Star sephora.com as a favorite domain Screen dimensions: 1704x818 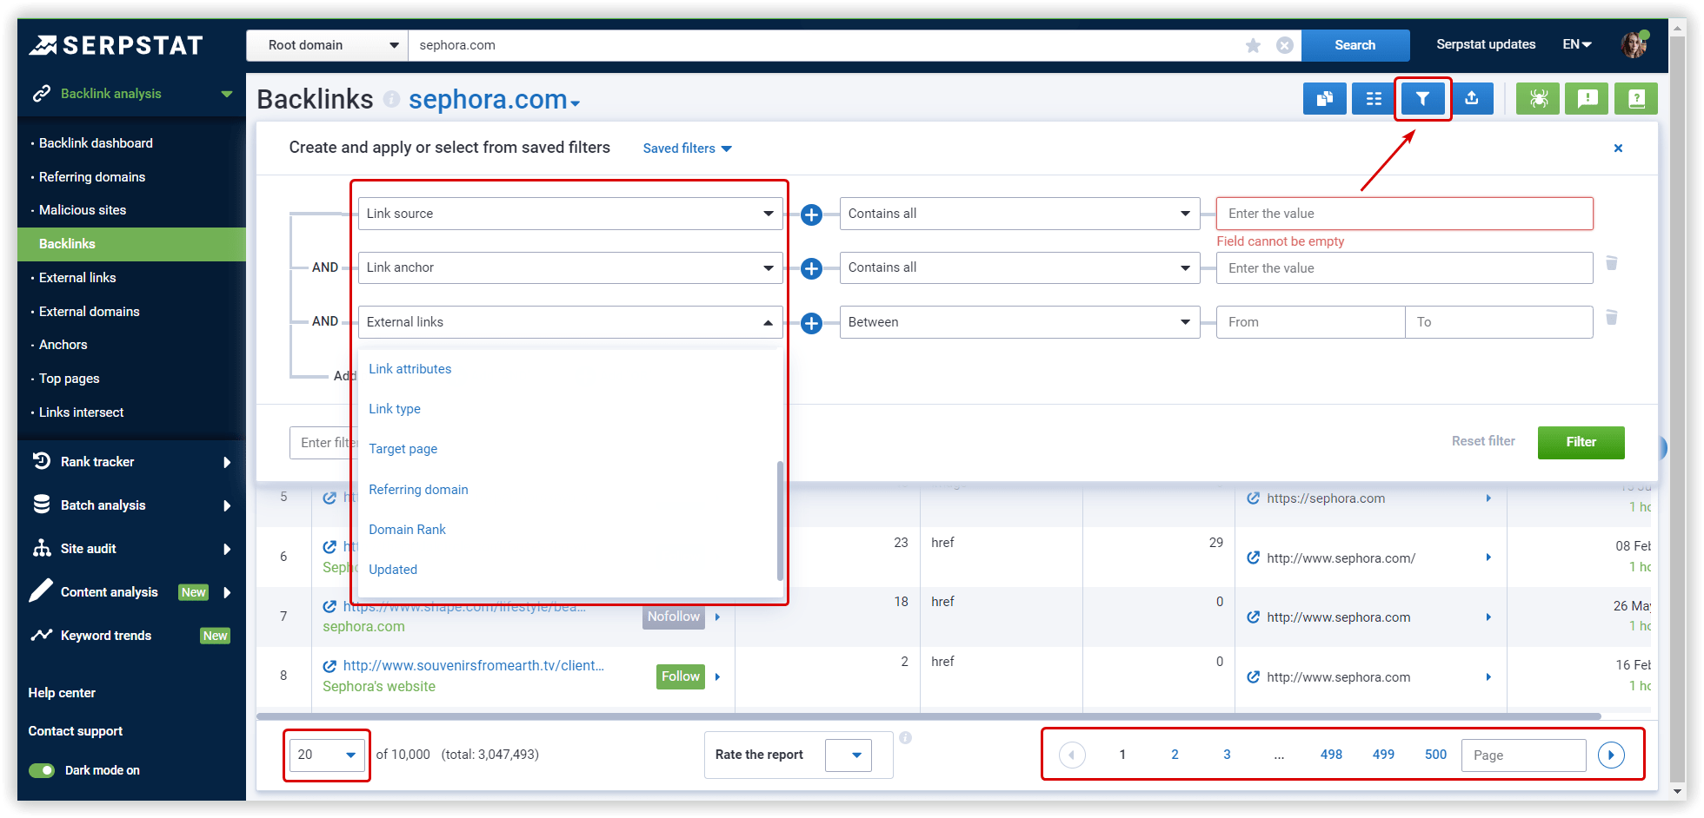(x=1253, y=44)
